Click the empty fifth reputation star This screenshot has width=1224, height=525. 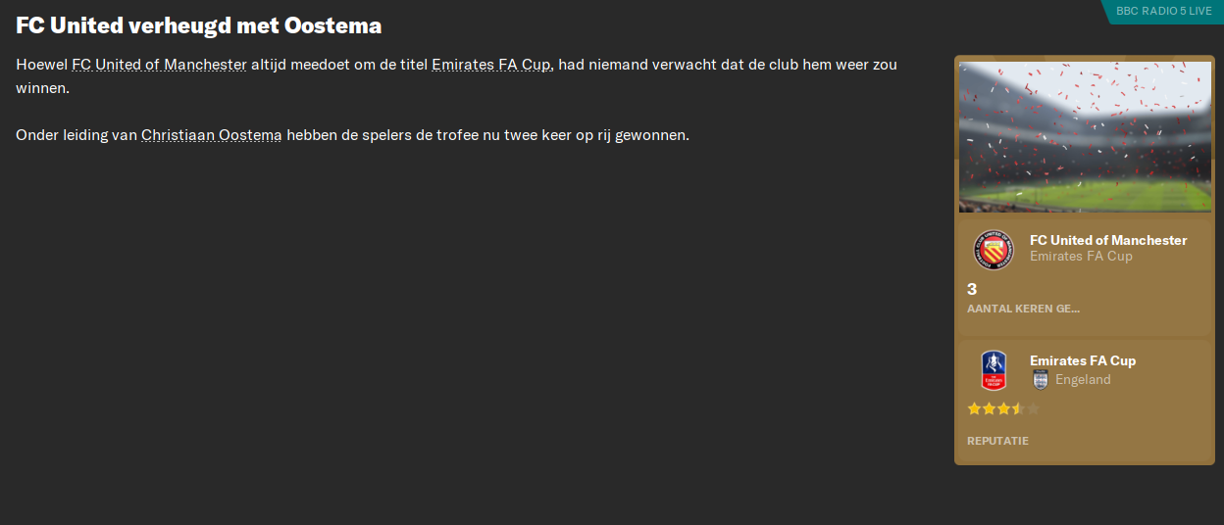click(x=1033, y=408)
